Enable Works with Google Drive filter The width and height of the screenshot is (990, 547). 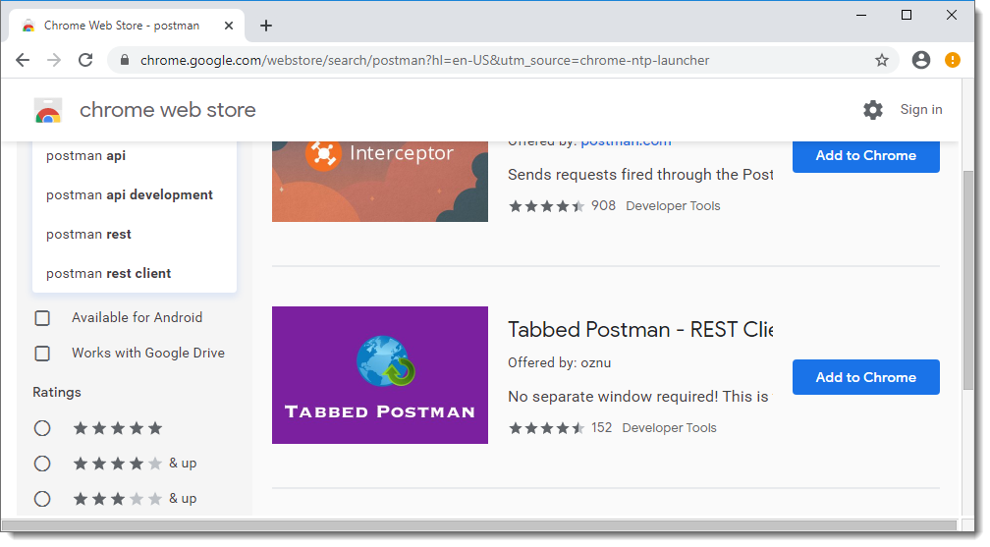pyautogui.click(x=42, y=354)
